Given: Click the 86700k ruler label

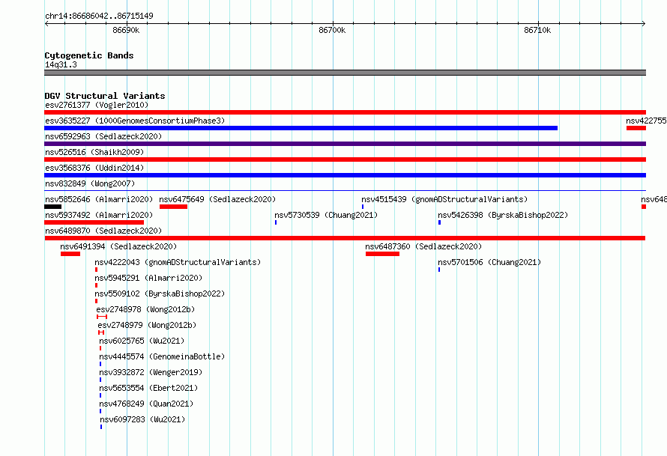Looking at the screenshot, I should click(332, 30).
